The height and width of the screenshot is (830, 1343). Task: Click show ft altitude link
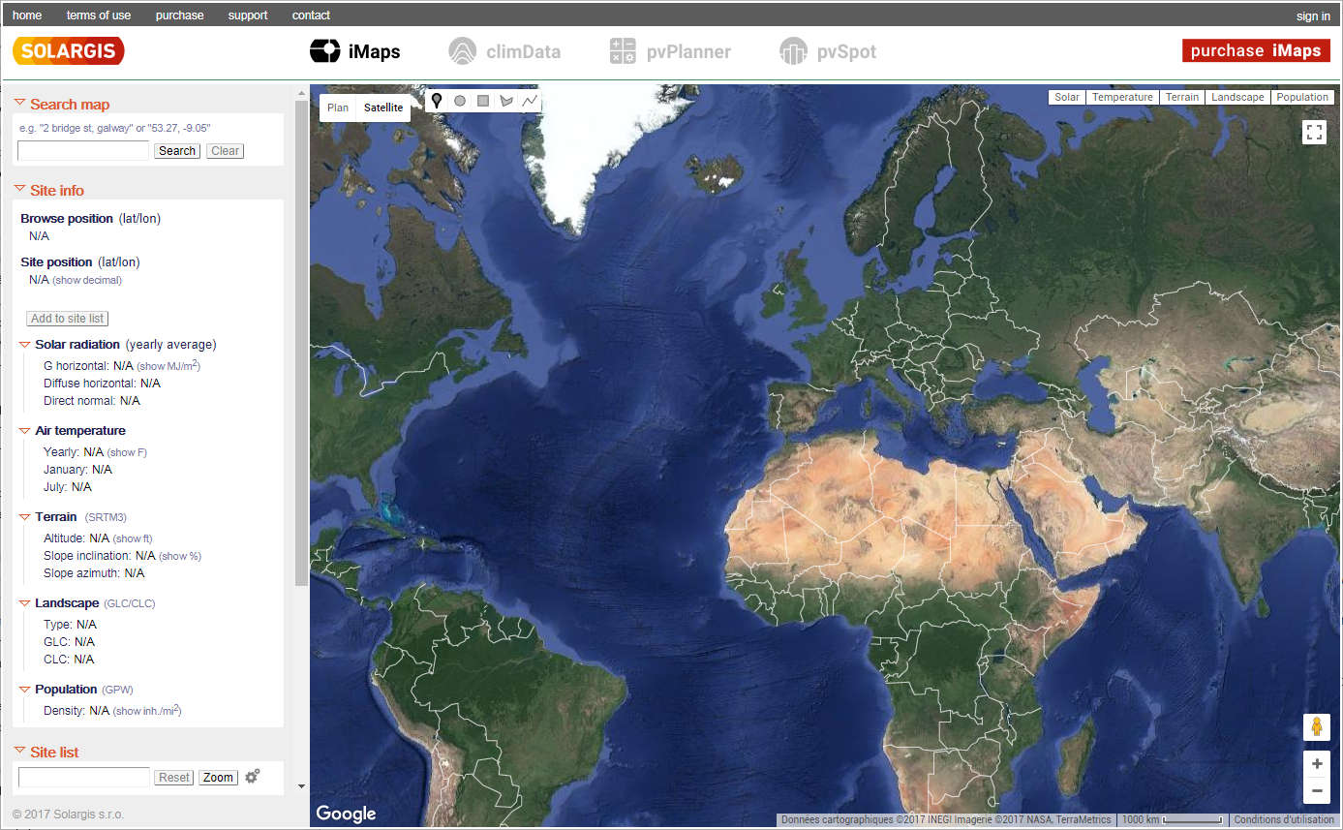(133, 538)
